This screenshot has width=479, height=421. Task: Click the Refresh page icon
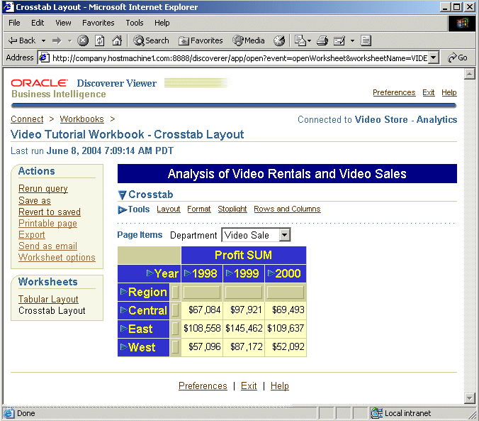click(100, 40)
